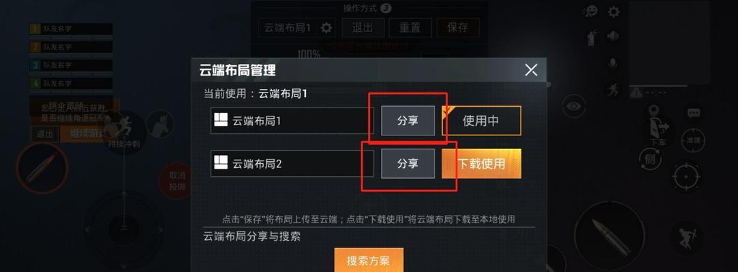Viewport: 738px width, 272px height.
Task: Tap the sprint running-figure icon on the right
Action: (x=613, y=89)
